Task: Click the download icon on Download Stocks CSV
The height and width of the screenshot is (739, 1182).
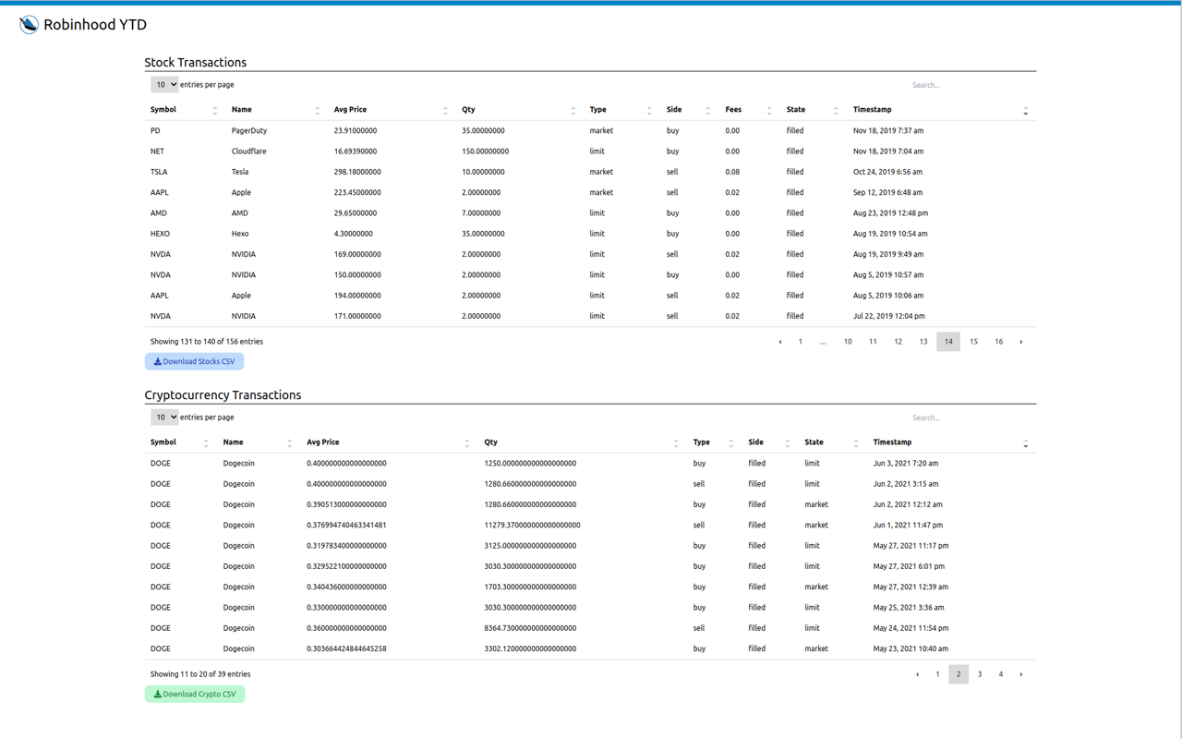Action: [157, 361]
